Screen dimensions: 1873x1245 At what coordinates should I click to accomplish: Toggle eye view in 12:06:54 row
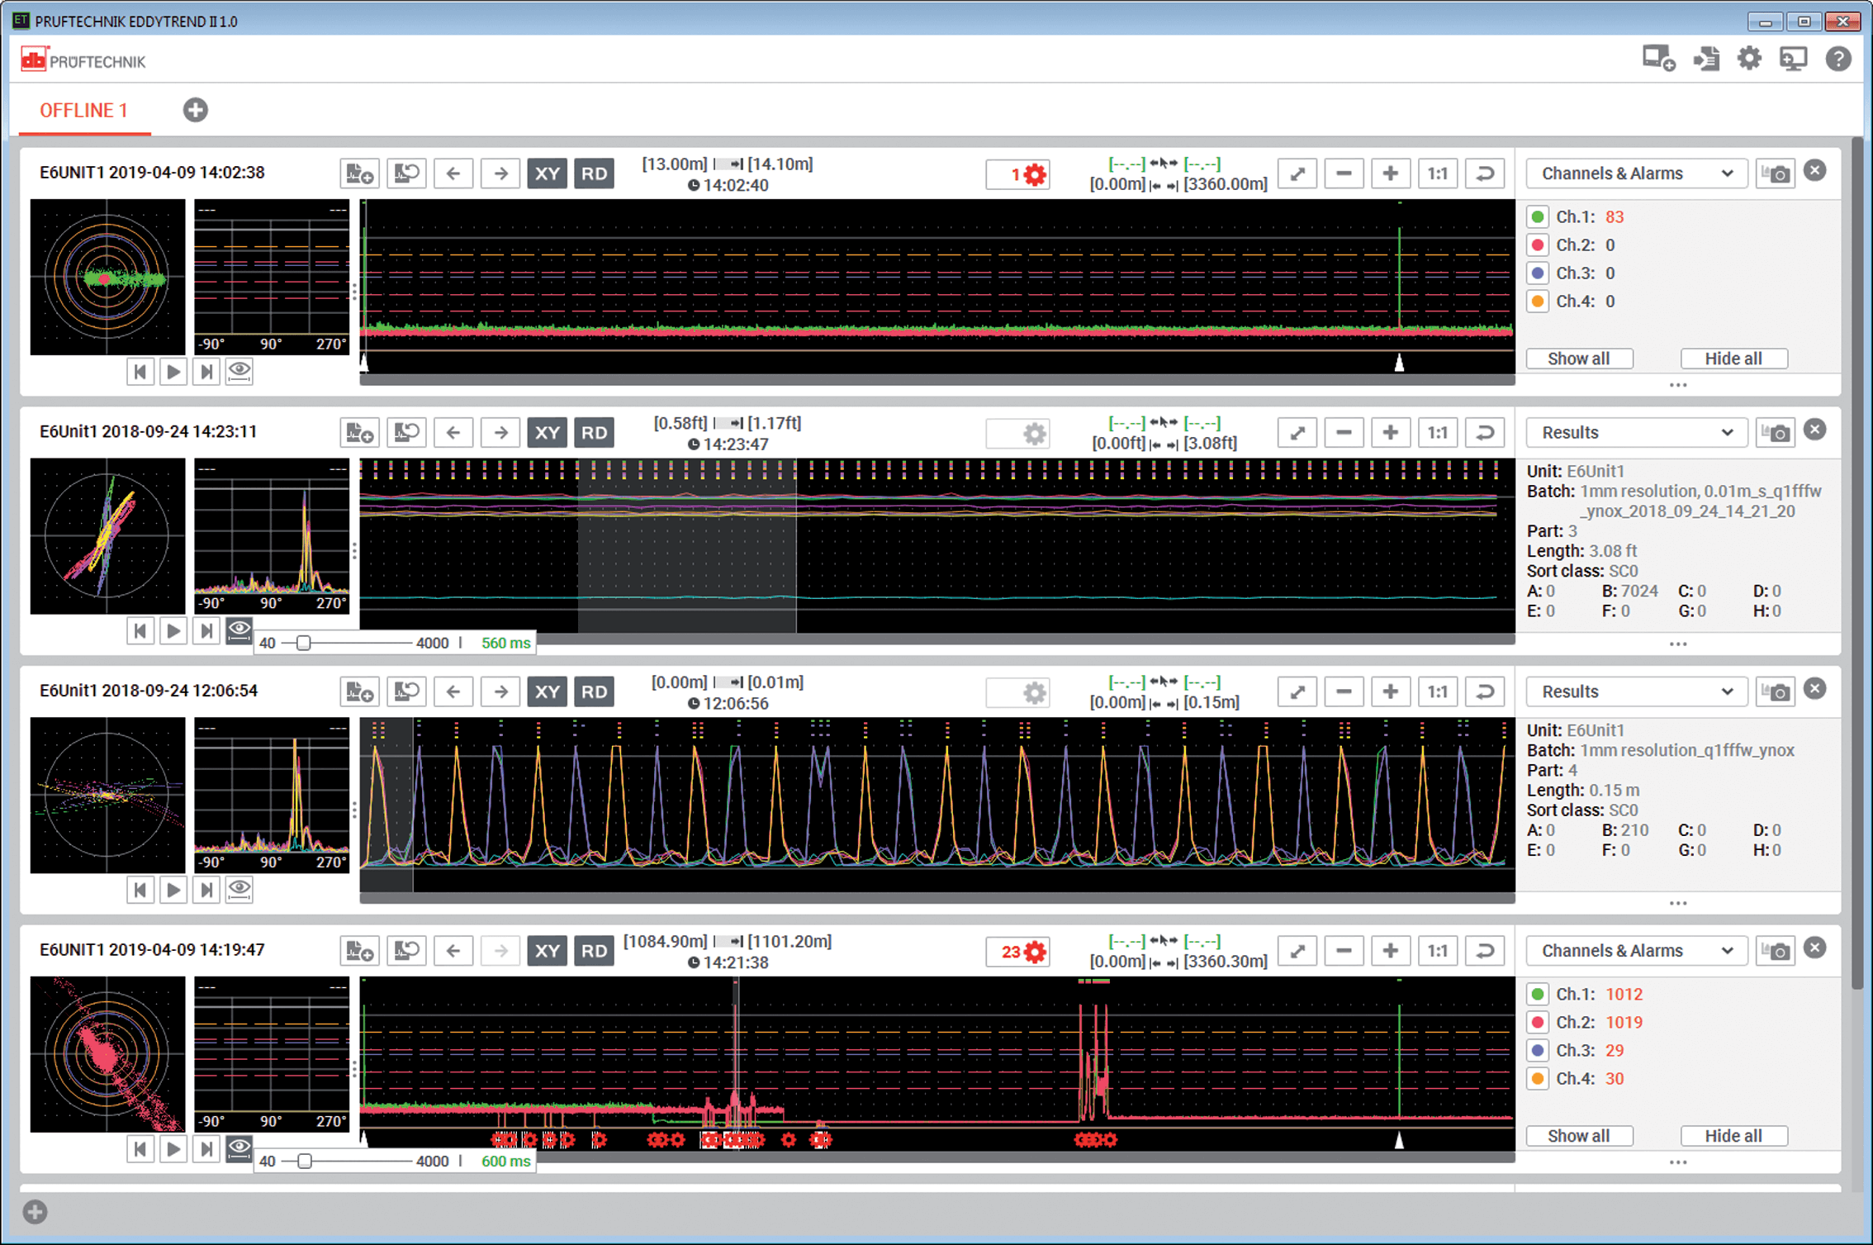239,890
